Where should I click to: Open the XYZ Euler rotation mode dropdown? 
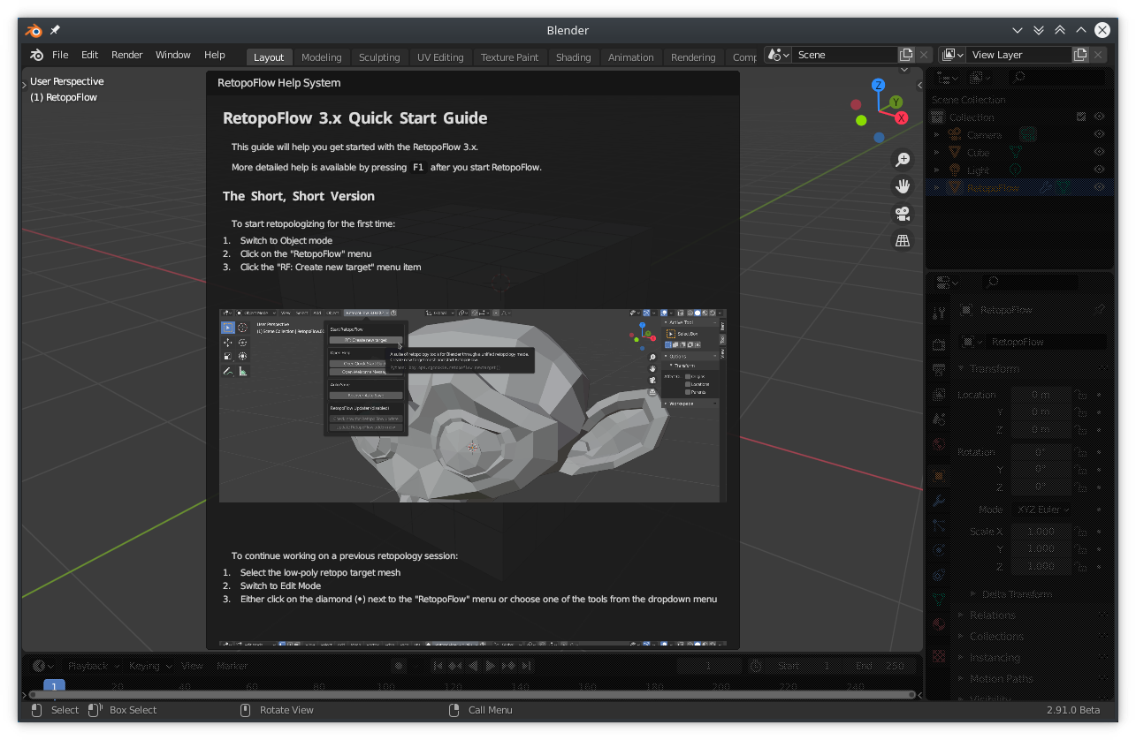(1041, 510)
